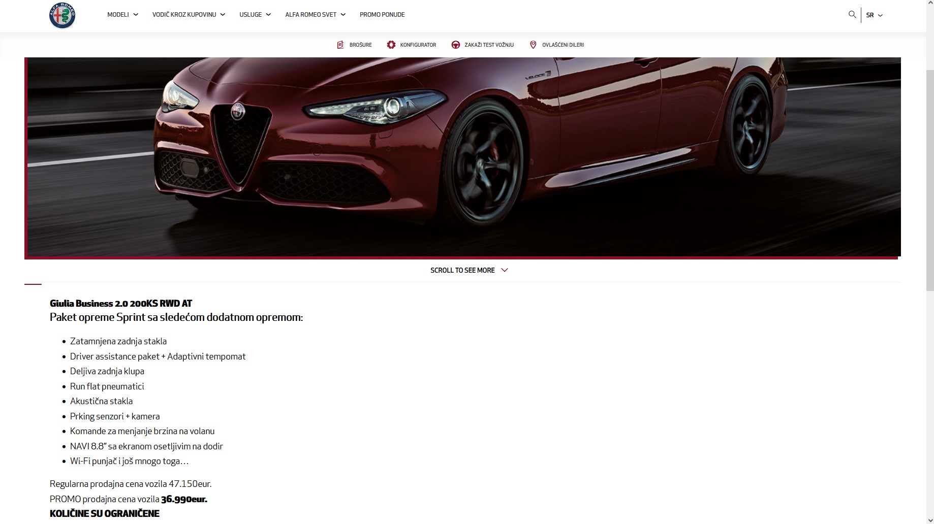The width and height of the screenshot is (934, 524).
Task: Click the Konfigurator gear icon
Action: point(391,45)
